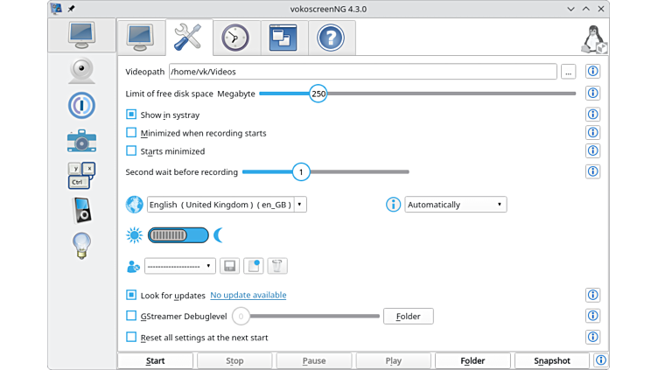
Task: Click the lightbulb hints sidebar icon
Action: pos(81,246)
